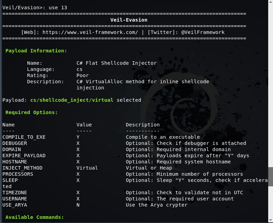Click the Available Commands heading
This screenshot has height=223, width=273.
click(x=35, y=217)
